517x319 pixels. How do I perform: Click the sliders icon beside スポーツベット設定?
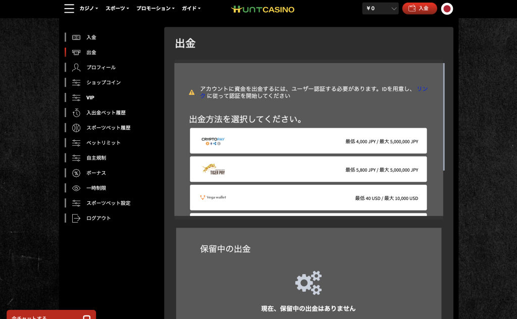(x=76, y=203)
